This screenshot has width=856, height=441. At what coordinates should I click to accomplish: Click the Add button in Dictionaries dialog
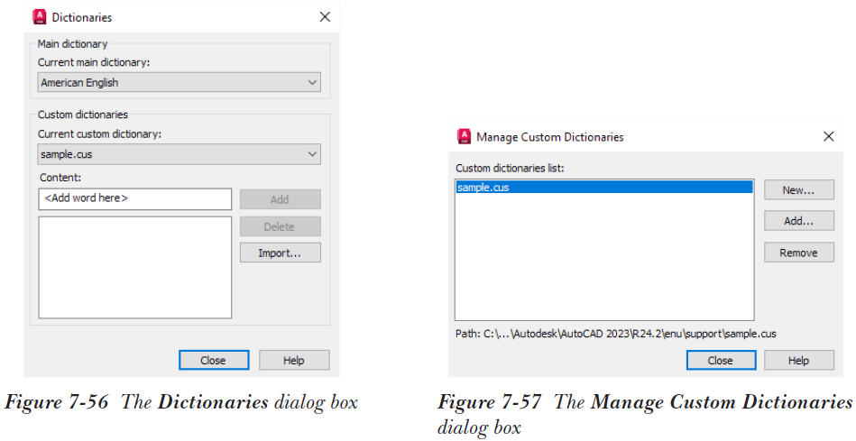(280, 199)
